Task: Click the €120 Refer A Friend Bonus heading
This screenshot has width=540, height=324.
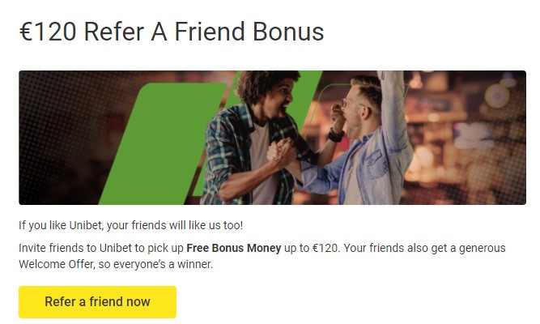Action: 171,32
